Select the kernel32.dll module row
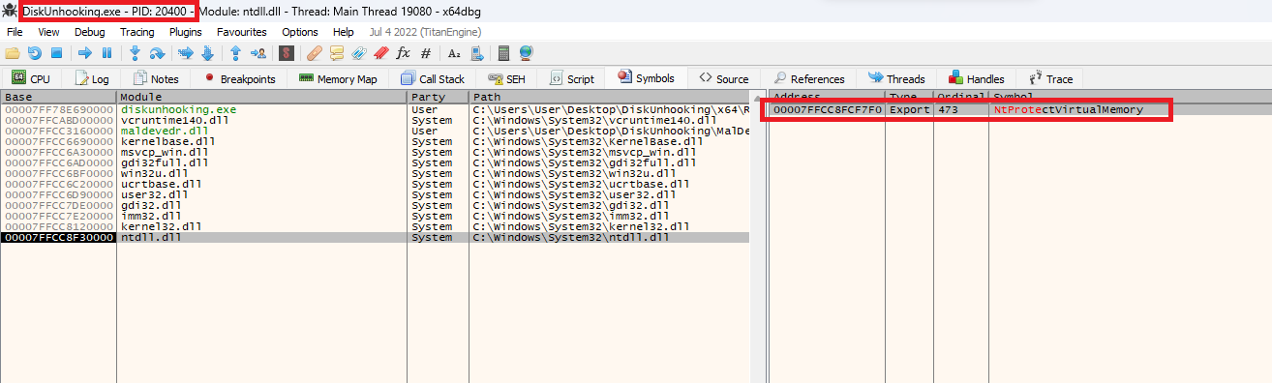Screen dimensions: 1272x383 pos(375,226)
